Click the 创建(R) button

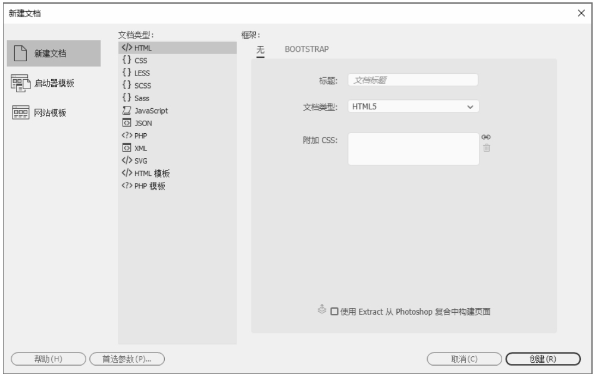tap(543, 359)
